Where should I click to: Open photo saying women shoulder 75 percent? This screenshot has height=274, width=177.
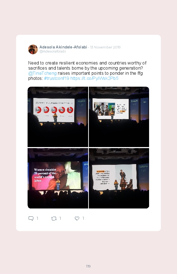pos(58,178)
